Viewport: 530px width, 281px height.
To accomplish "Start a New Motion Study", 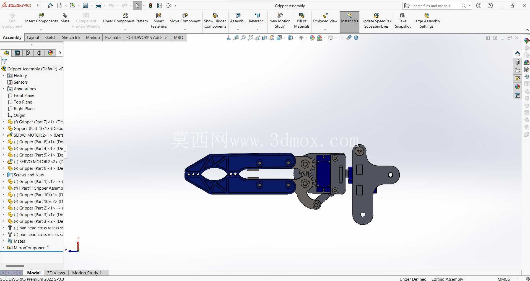I will (x=280, y=21).
